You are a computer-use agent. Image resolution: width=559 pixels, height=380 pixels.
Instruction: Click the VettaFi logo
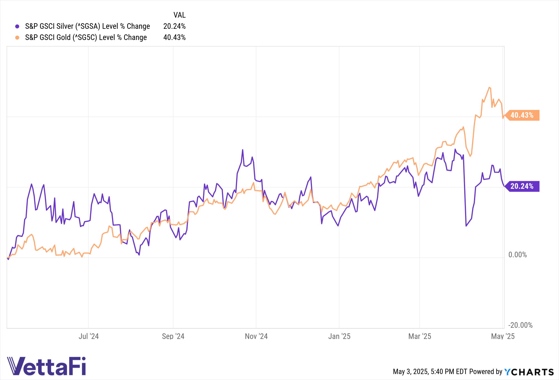pyautogui.click(x=46, y=366)
